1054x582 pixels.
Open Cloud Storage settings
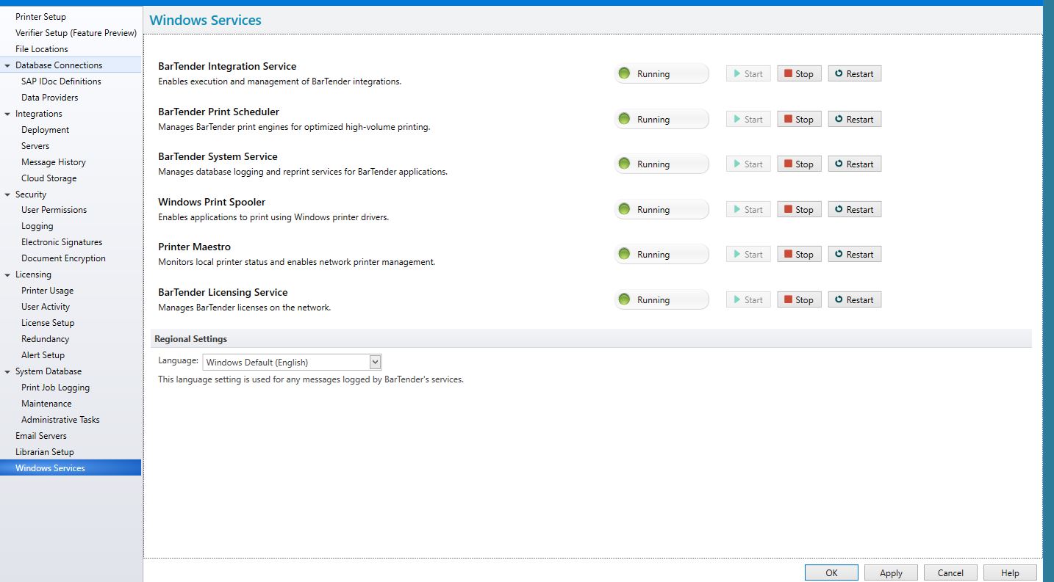pos(49,178)
